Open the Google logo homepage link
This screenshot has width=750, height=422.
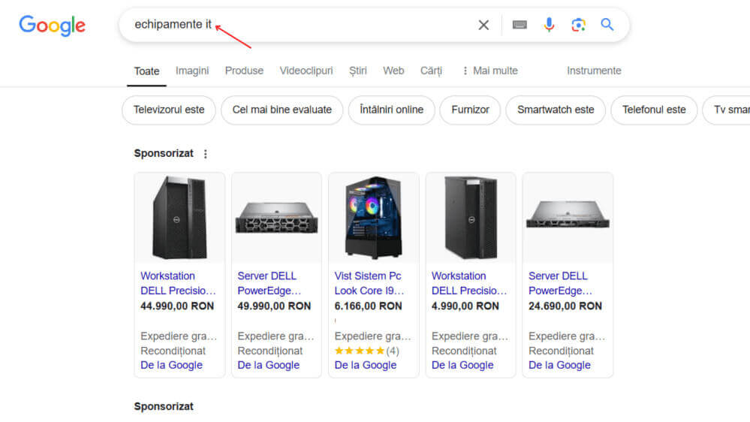click(52, 26)
